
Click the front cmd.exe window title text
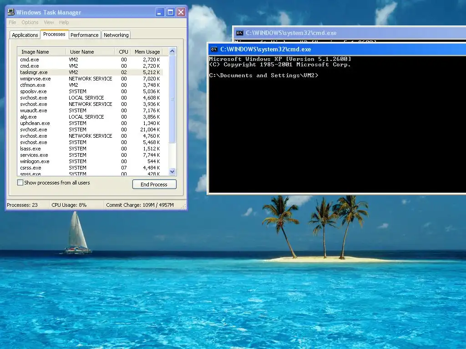pos(265,49)
